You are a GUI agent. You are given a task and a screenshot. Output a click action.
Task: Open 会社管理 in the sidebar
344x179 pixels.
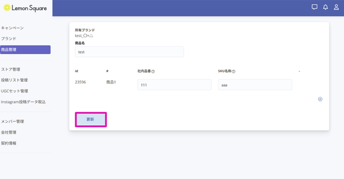click(x=9, y=132)
